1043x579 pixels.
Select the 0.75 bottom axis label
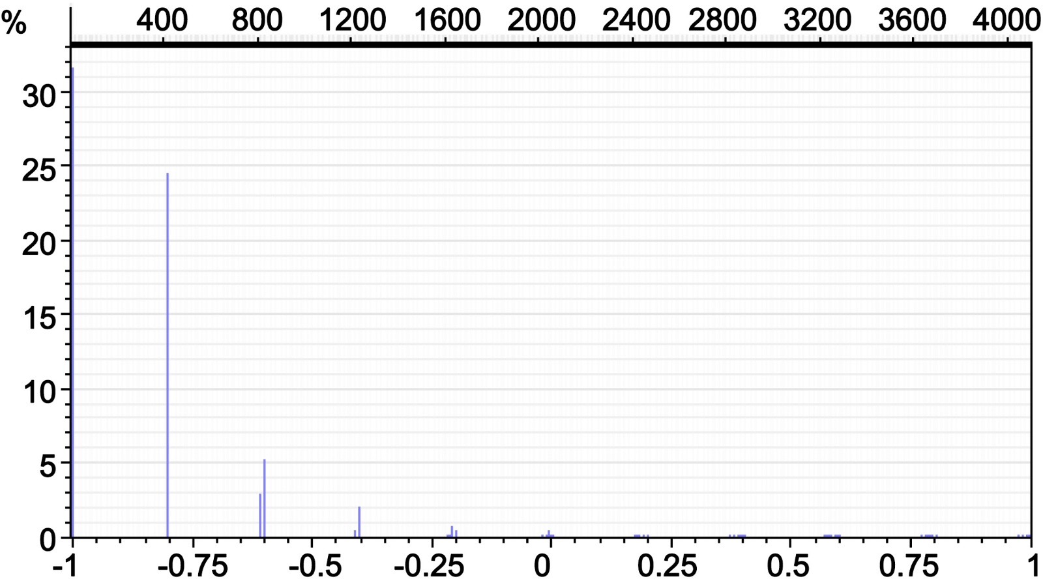coord(907,567)
